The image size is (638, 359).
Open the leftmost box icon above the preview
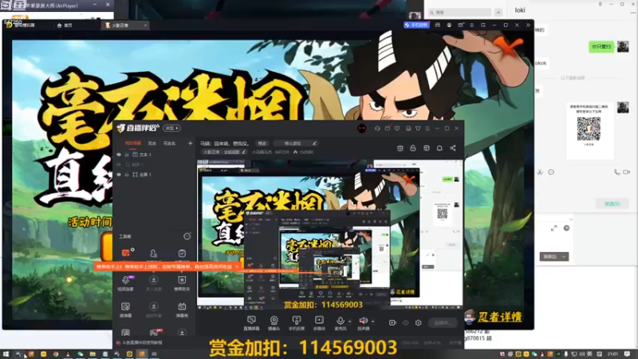tap(400, 148)
